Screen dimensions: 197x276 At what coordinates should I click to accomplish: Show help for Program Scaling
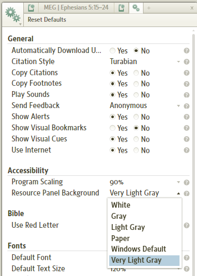[186, 182]
